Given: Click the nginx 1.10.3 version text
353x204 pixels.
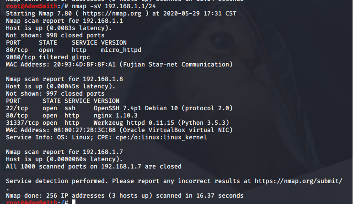Looking at the screenshot, I should (x=116, y=116).
